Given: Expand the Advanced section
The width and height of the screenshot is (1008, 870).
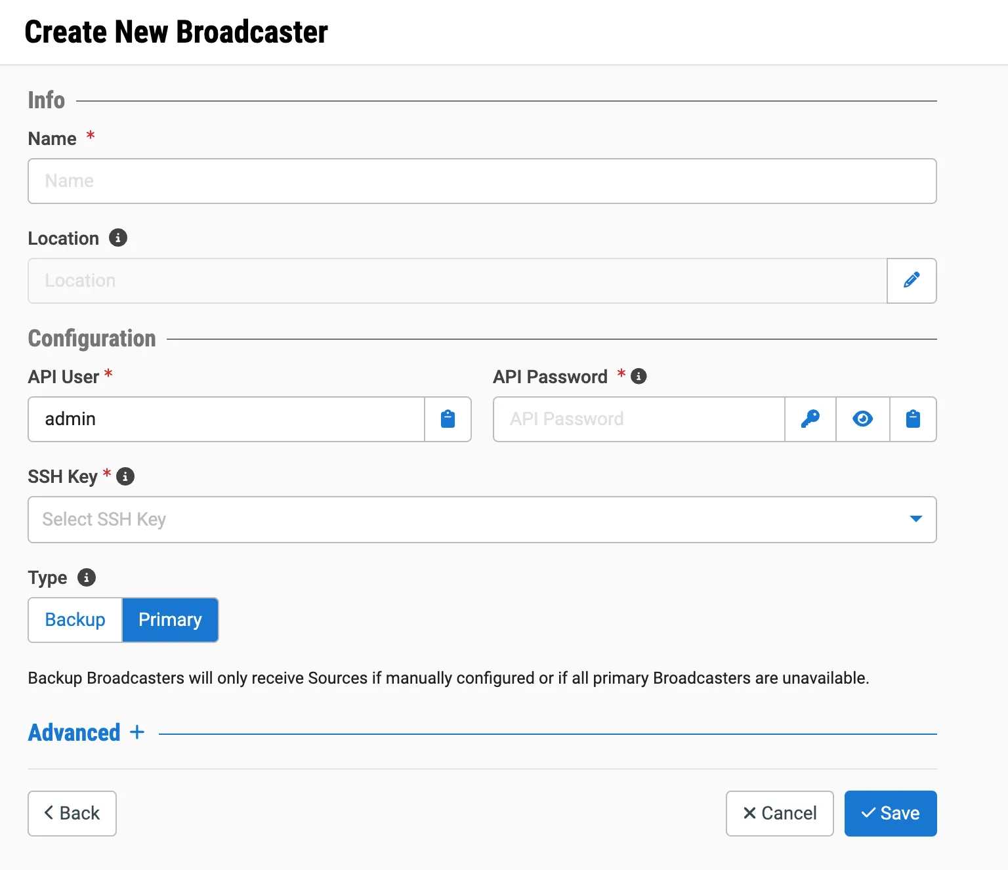Looking at the screenshot, I should click(86, 732).
